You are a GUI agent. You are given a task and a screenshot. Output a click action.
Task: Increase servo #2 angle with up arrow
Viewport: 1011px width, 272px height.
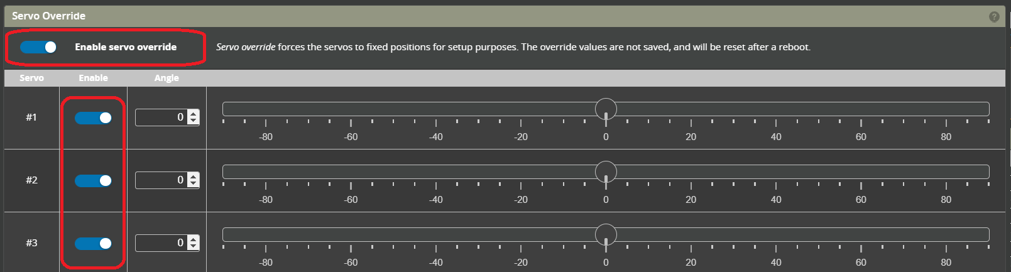coord(194,177)
